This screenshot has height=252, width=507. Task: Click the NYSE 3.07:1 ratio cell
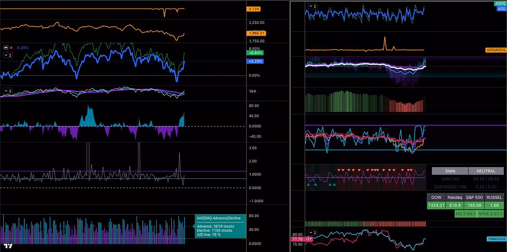pos(491,214)
